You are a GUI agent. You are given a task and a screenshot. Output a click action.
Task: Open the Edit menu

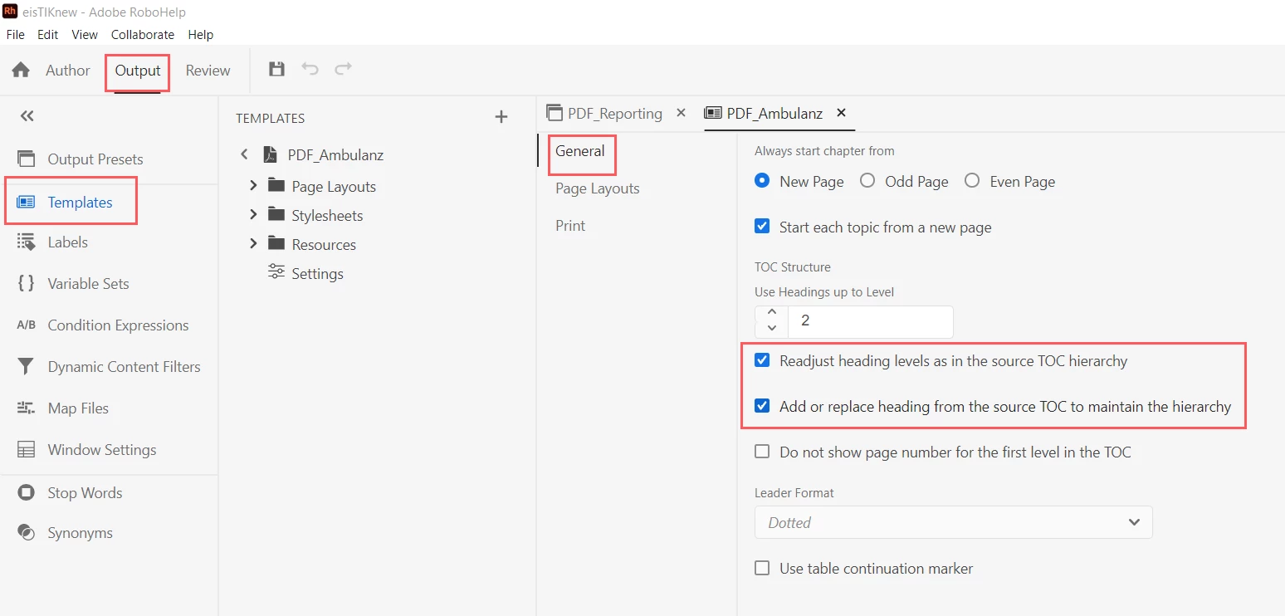(48, 35)
